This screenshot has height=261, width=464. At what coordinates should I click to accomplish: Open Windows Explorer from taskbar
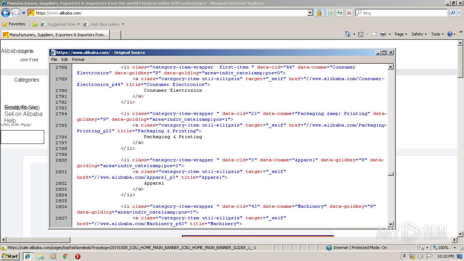click(41, 256)
